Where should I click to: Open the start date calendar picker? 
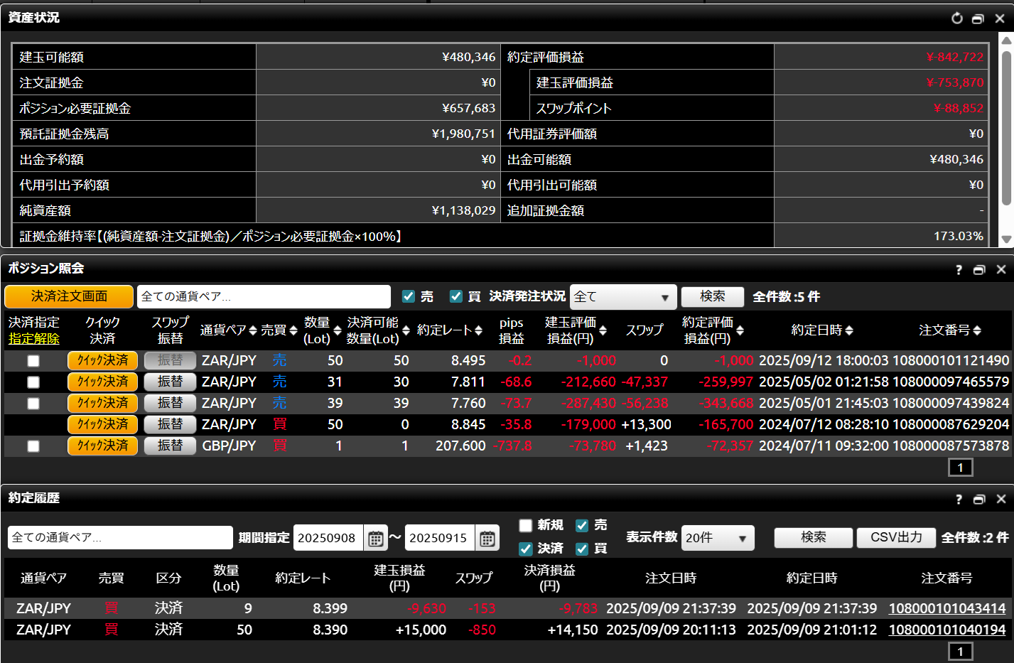click(376, 539)
